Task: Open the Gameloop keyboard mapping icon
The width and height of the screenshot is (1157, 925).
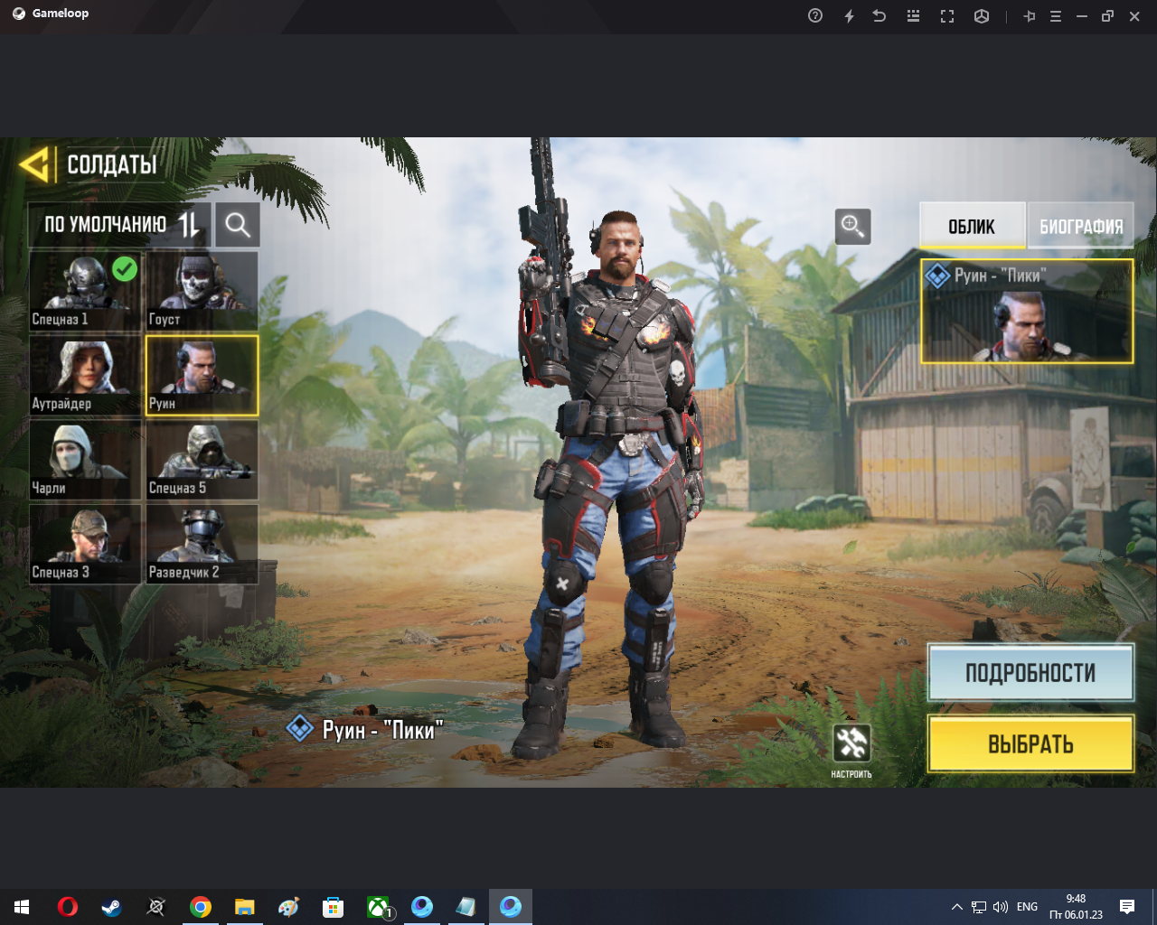Action: [913, 16]
